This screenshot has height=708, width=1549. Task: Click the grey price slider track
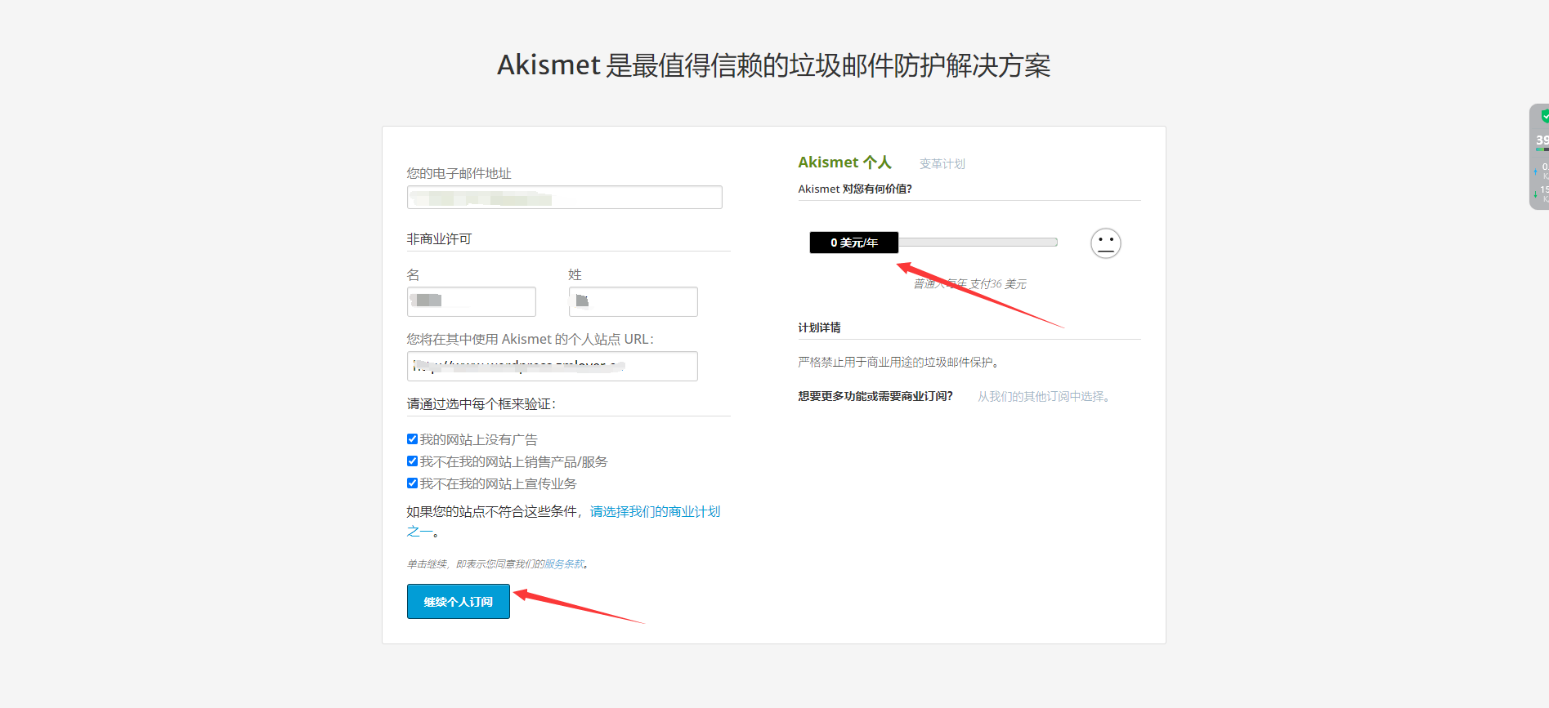[978, 243]
